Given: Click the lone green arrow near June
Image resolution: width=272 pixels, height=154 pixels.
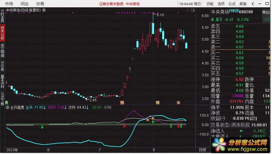Looking at the screenshot, I should tap(42, 128).
